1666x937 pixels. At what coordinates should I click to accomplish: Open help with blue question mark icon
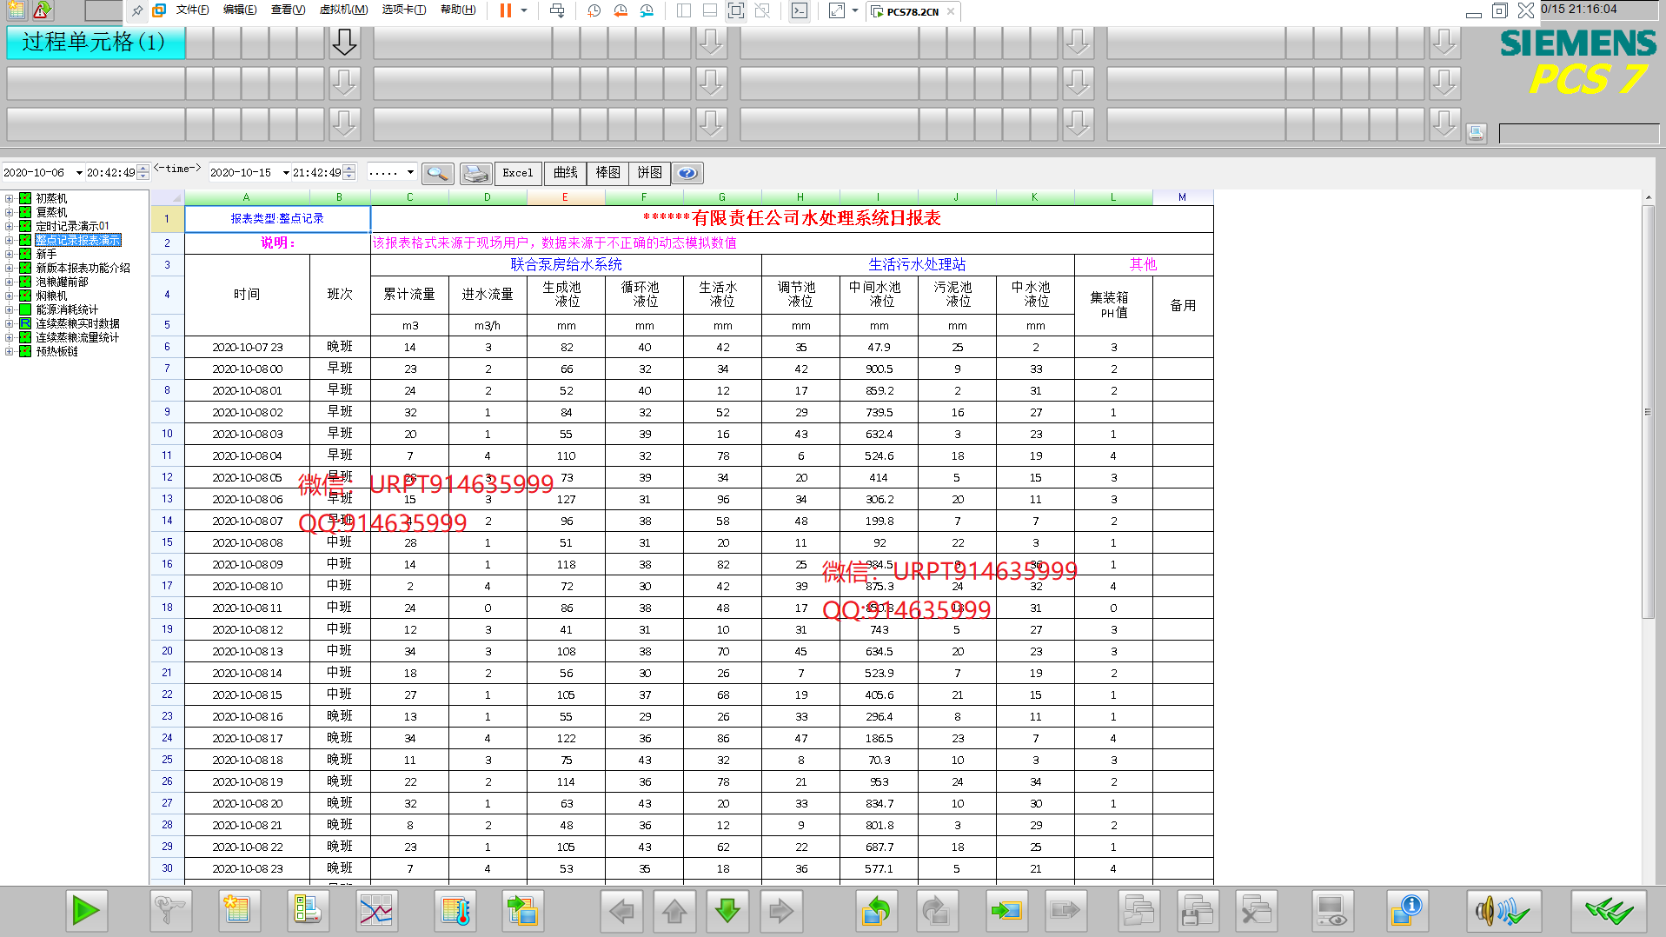pos(687,173)
